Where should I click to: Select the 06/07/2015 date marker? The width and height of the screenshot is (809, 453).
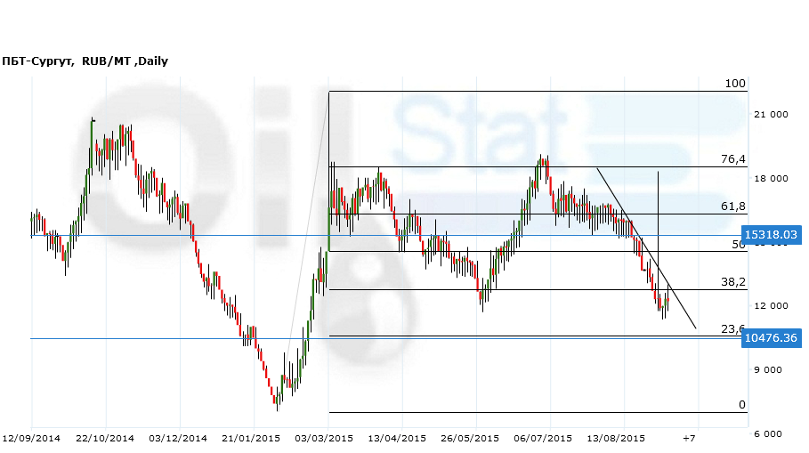(544, 438)
